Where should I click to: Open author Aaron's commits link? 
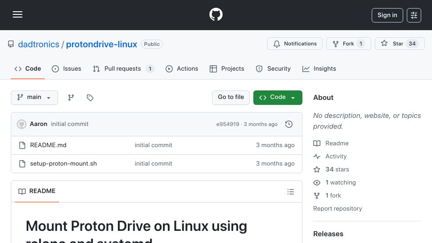(39, 124)
